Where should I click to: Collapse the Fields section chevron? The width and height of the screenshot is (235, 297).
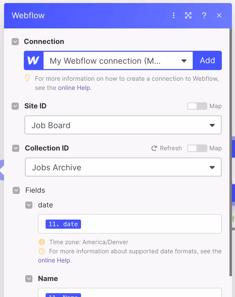16,190
